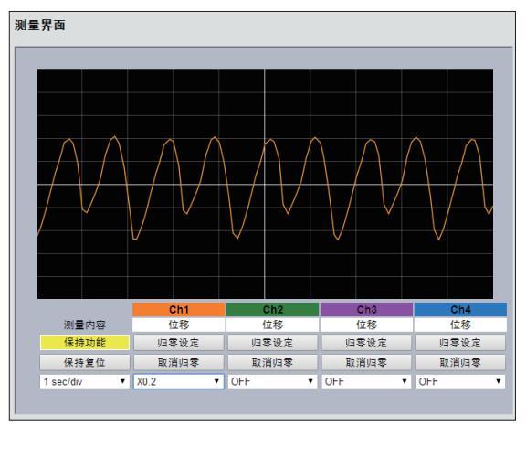This screenshot has height=469, width=526.
Task: Click 取消归零 for Ch1
Action: [x=178, y=363]
